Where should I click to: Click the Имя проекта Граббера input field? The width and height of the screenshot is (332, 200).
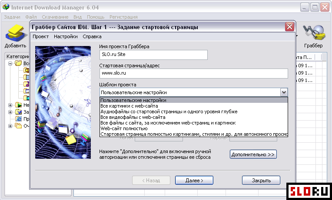(153, 55)
